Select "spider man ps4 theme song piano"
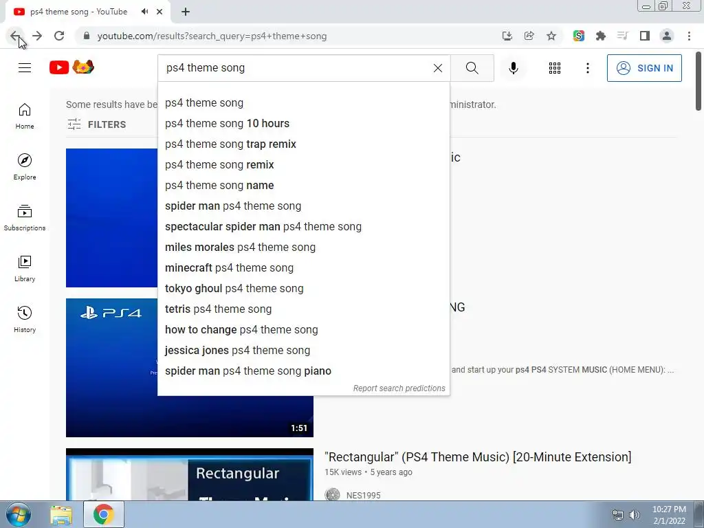This screenshot has width=704, height=528. 303,371
